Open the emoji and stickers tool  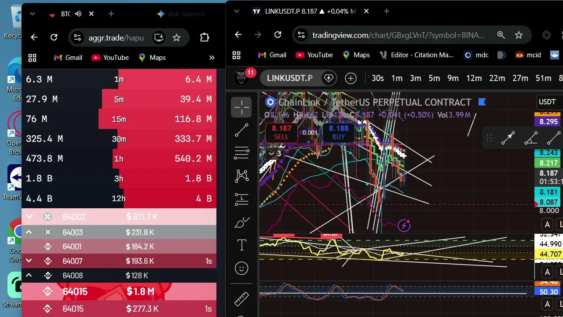point(241,268)
